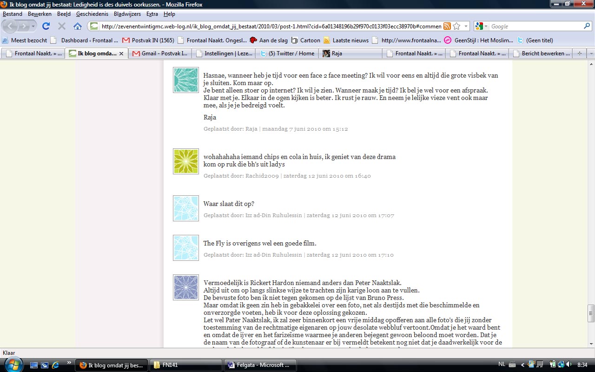Click the purple avatar of Vermoedelijk comment
The width and height of the screenshot is (595, 372).
click(186, 287)
